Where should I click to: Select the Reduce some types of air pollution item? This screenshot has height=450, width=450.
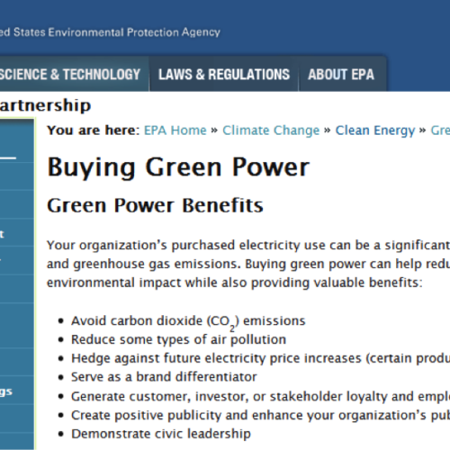pyautogui.click(x=178, y=339)
